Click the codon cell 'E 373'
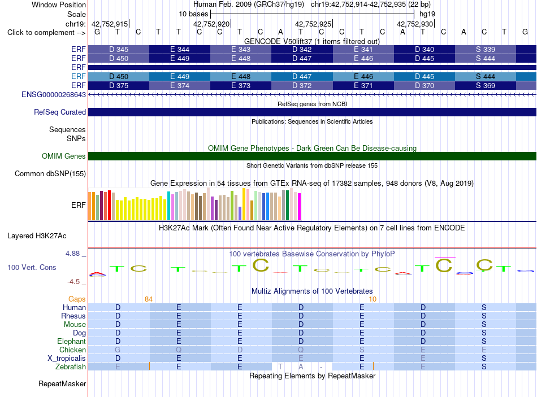 pyautogui.click(x=241, y=86)
